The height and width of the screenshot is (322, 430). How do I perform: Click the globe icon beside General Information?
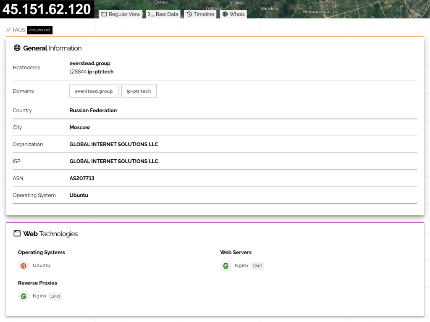17,48
